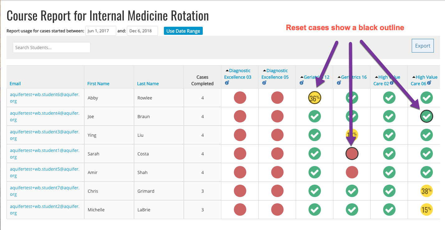
Task: Click Ying Liu's High Value Care 02 checkmark
Action: [x=389, y=135]
